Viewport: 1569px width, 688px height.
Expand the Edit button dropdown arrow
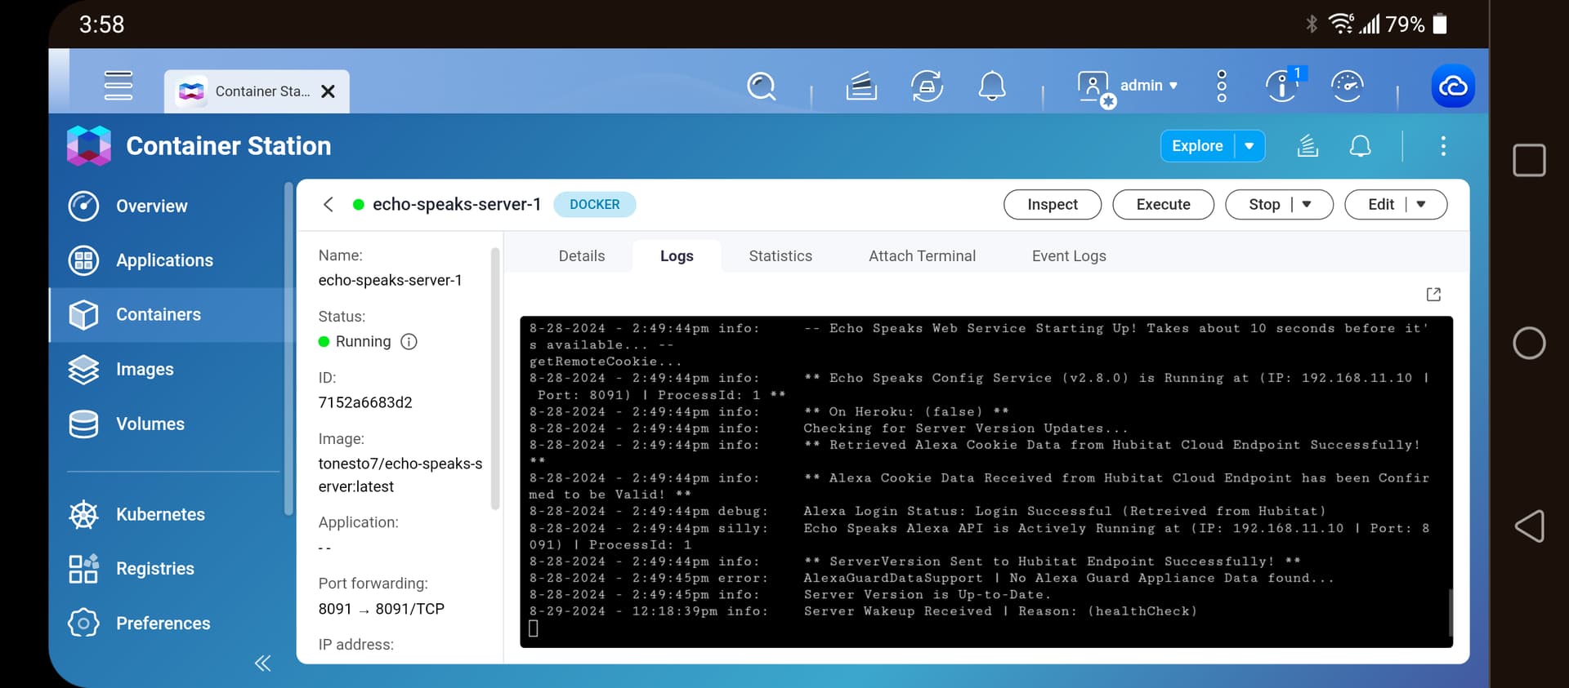point(1421,205)
